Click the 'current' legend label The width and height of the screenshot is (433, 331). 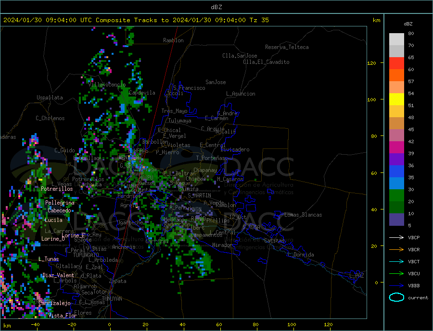418,298
